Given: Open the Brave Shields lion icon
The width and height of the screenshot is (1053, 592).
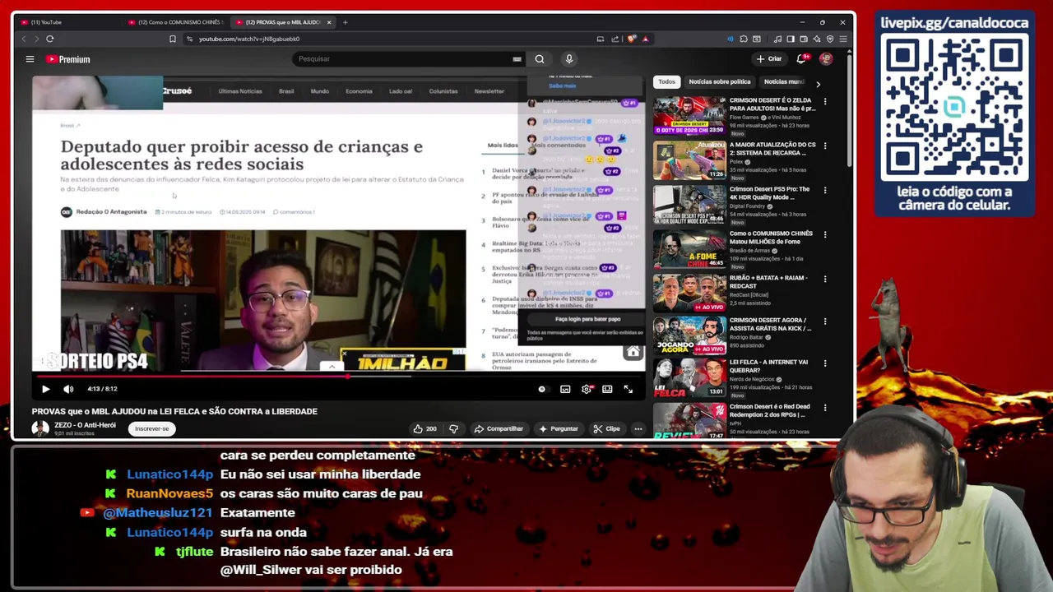Looking at the screenshot, I should click(x=632, y=39).
